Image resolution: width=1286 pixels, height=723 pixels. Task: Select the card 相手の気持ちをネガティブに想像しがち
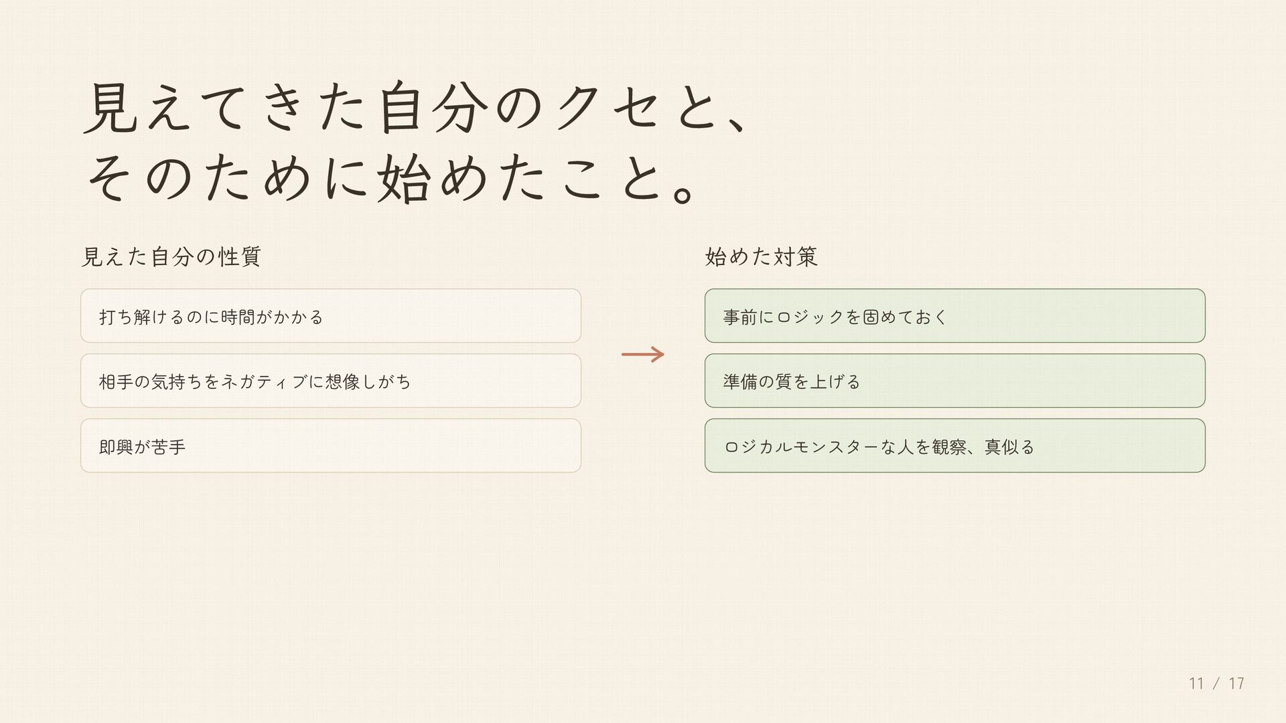click(330, 381)
